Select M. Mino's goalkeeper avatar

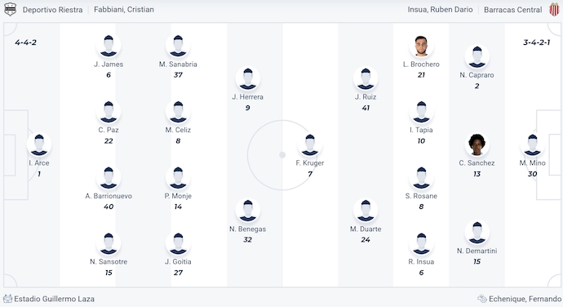pyautogui.click(x=533, y=145)
